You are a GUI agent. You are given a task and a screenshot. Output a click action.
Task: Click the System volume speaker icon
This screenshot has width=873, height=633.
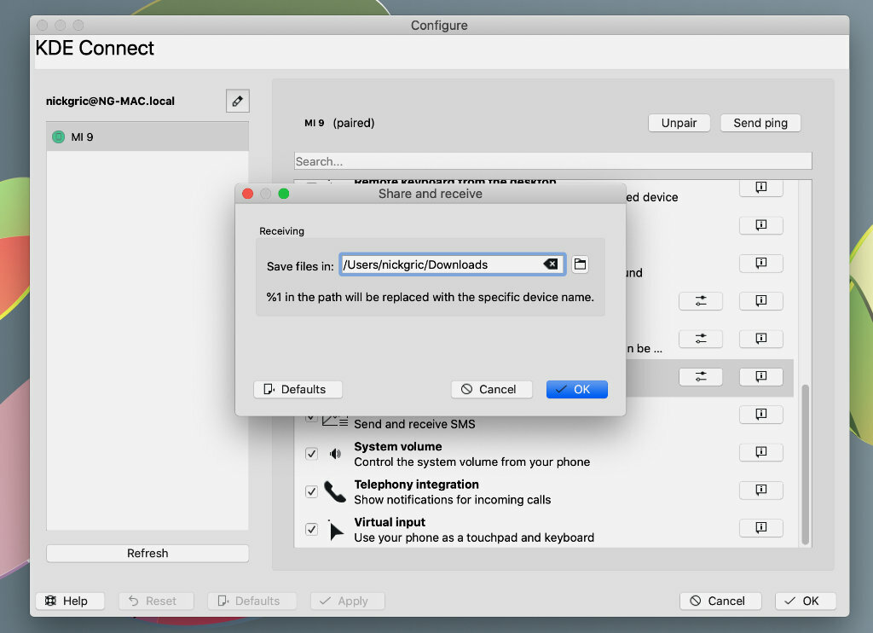click(335, 454)
